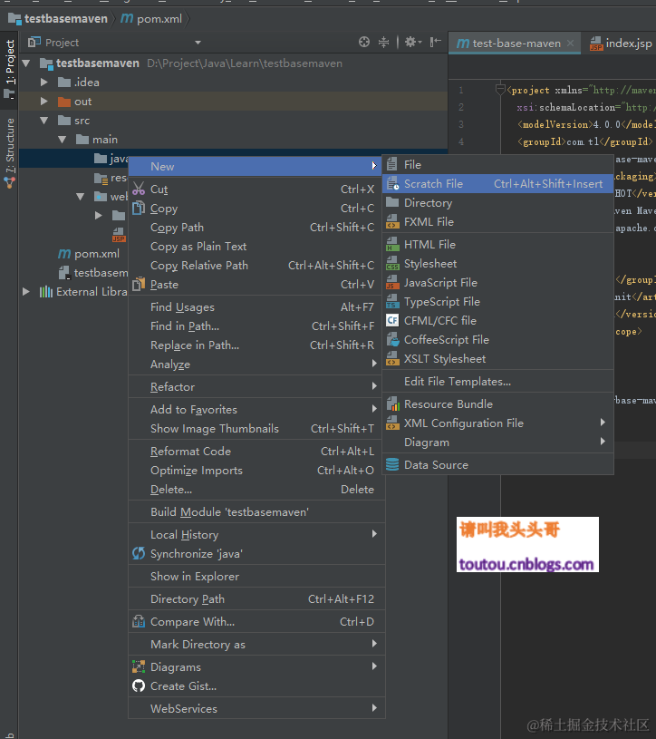Switch to the index.jsp editor tab

(622, 44)
